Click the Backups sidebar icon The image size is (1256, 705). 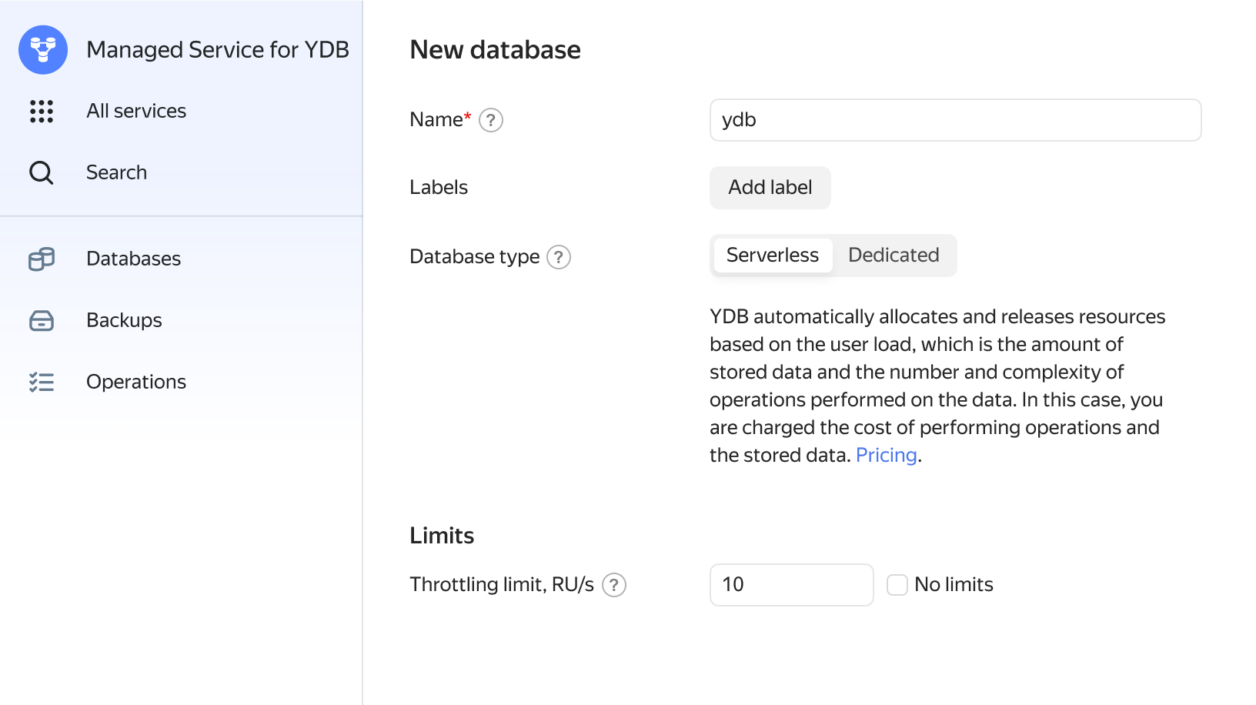tap(42, 320)
